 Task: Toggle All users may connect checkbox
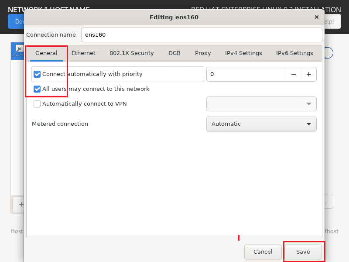click(37, 89)
